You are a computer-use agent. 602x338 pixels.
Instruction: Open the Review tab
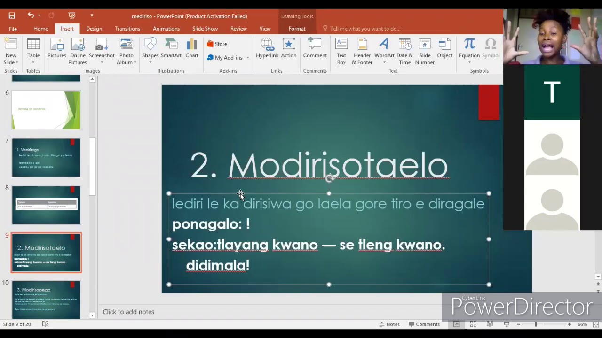pos(238,29)
